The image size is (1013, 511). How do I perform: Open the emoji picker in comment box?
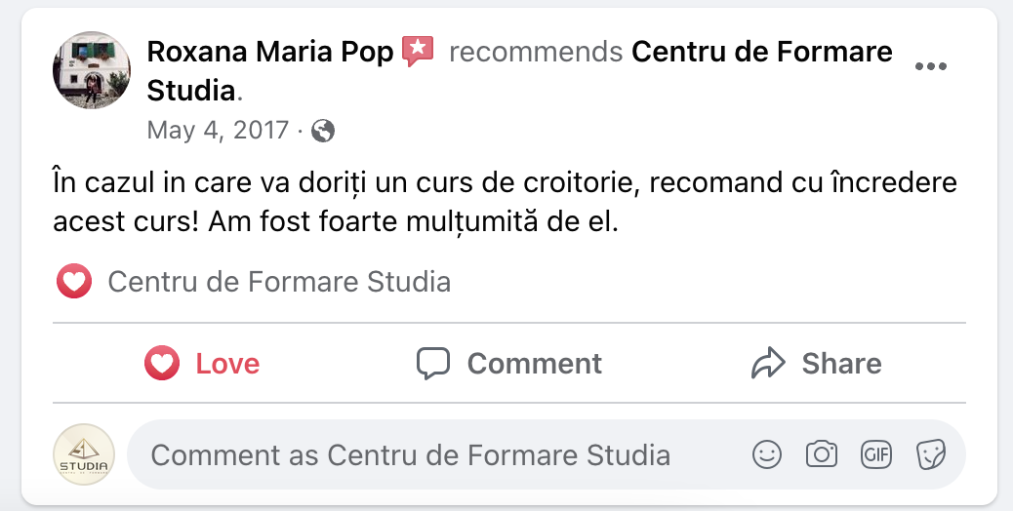pyautogui.click(x=767, y=454)
